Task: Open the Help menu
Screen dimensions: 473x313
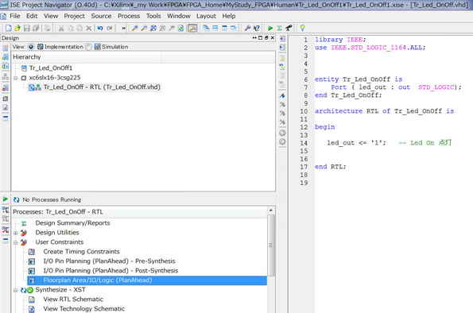Action: [x=229, y=16]
